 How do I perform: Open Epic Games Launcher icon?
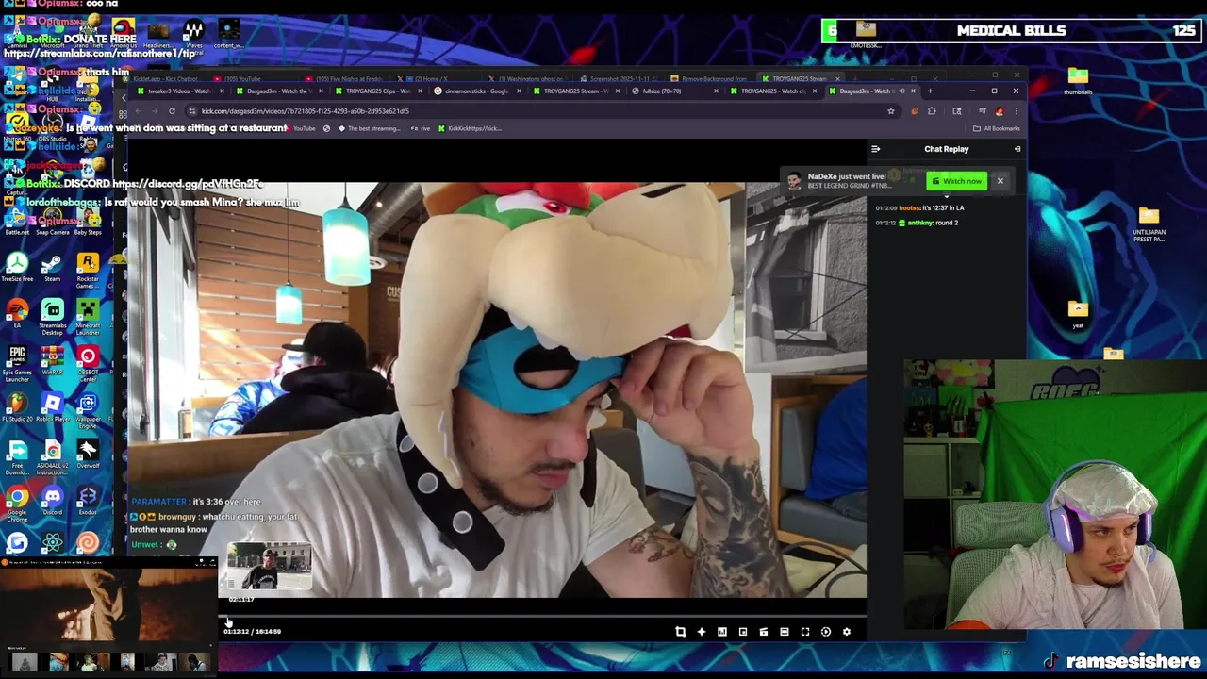click(17, 364)
